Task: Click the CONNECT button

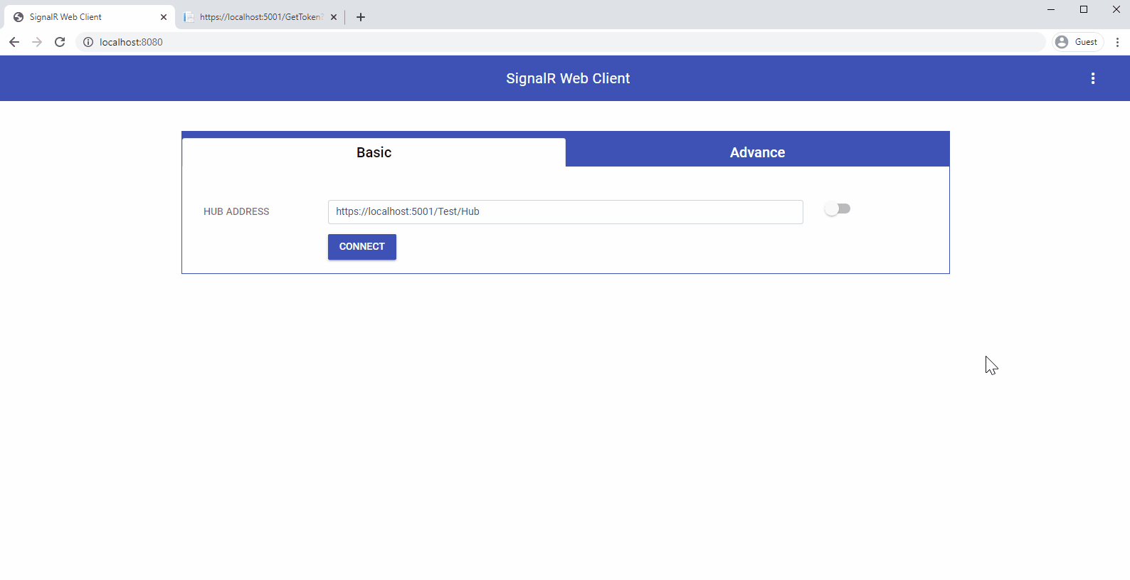Action: [x=362, y=247]
